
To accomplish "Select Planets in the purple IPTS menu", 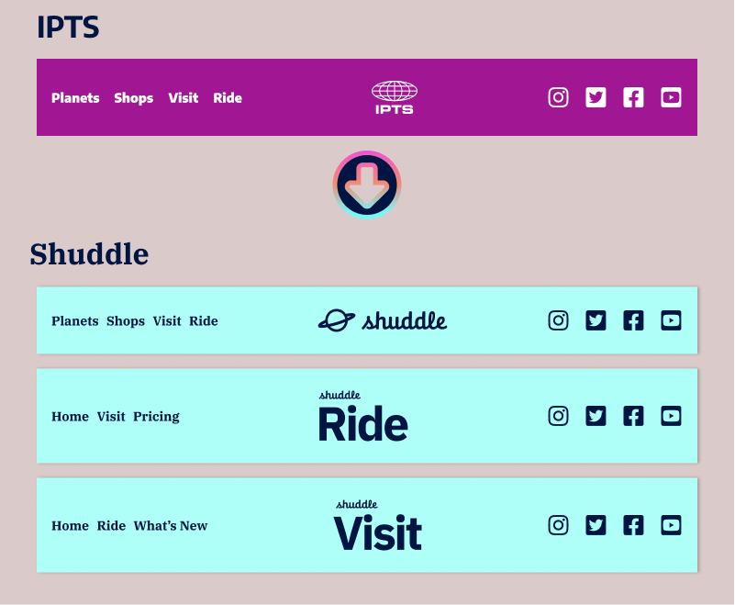I will tap(75, 98).
